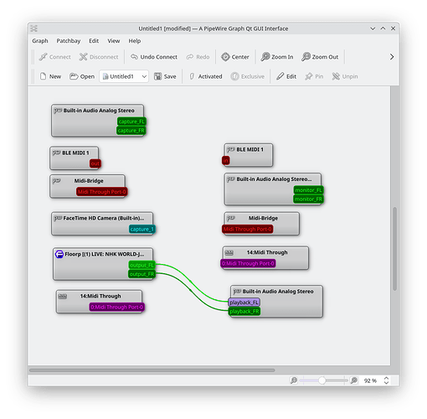Click the zoom-out magnifier beside the slider
Image resolution: width=427 pixels, height=419 pixels.
click(293, 380)
